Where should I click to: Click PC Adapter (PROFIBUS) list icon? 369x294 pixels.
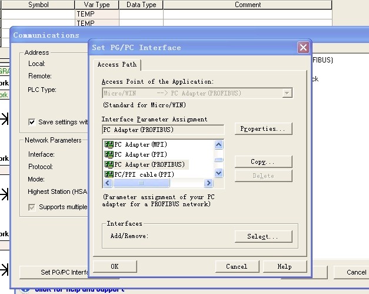click(x=109, y=164)
